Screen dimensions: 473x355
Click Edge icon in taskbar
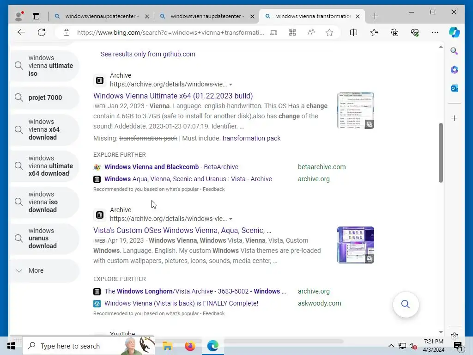tap(212, 346)
